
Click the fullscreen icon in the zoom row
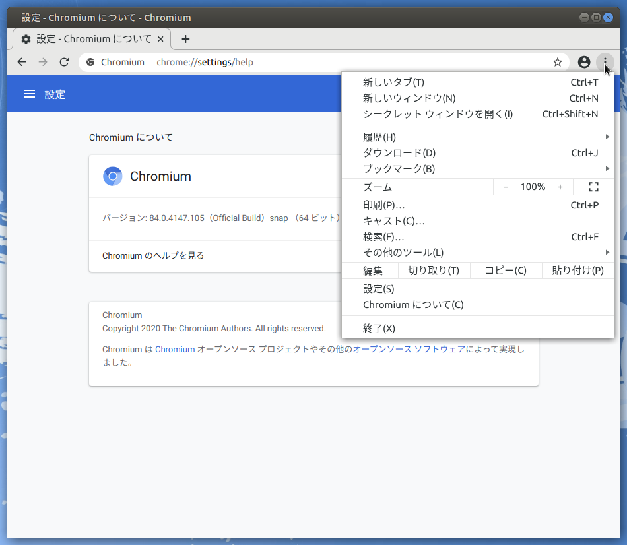pos(593,187)
